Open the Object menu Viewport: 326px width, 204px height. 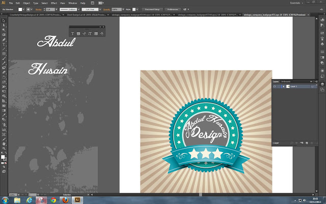[x=26, y=3]
